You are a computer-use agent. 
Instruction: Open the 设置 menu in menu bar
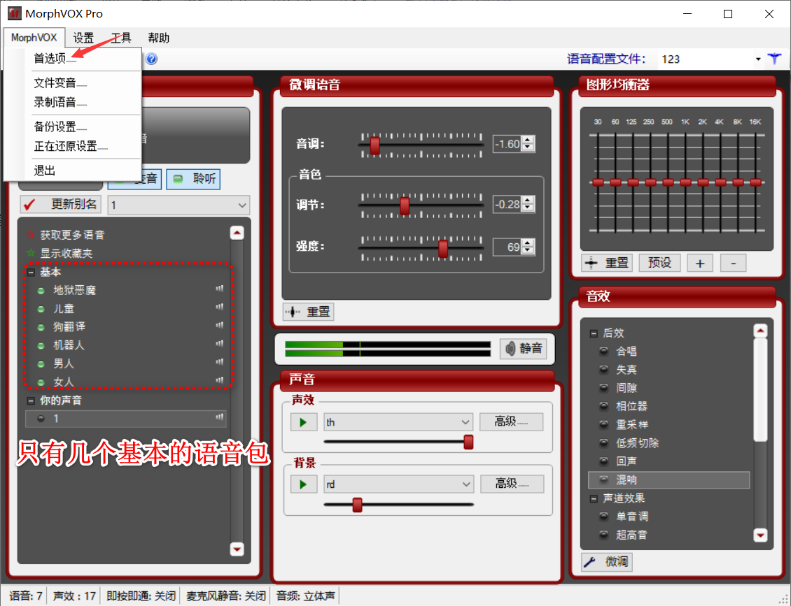click(83, 38)
